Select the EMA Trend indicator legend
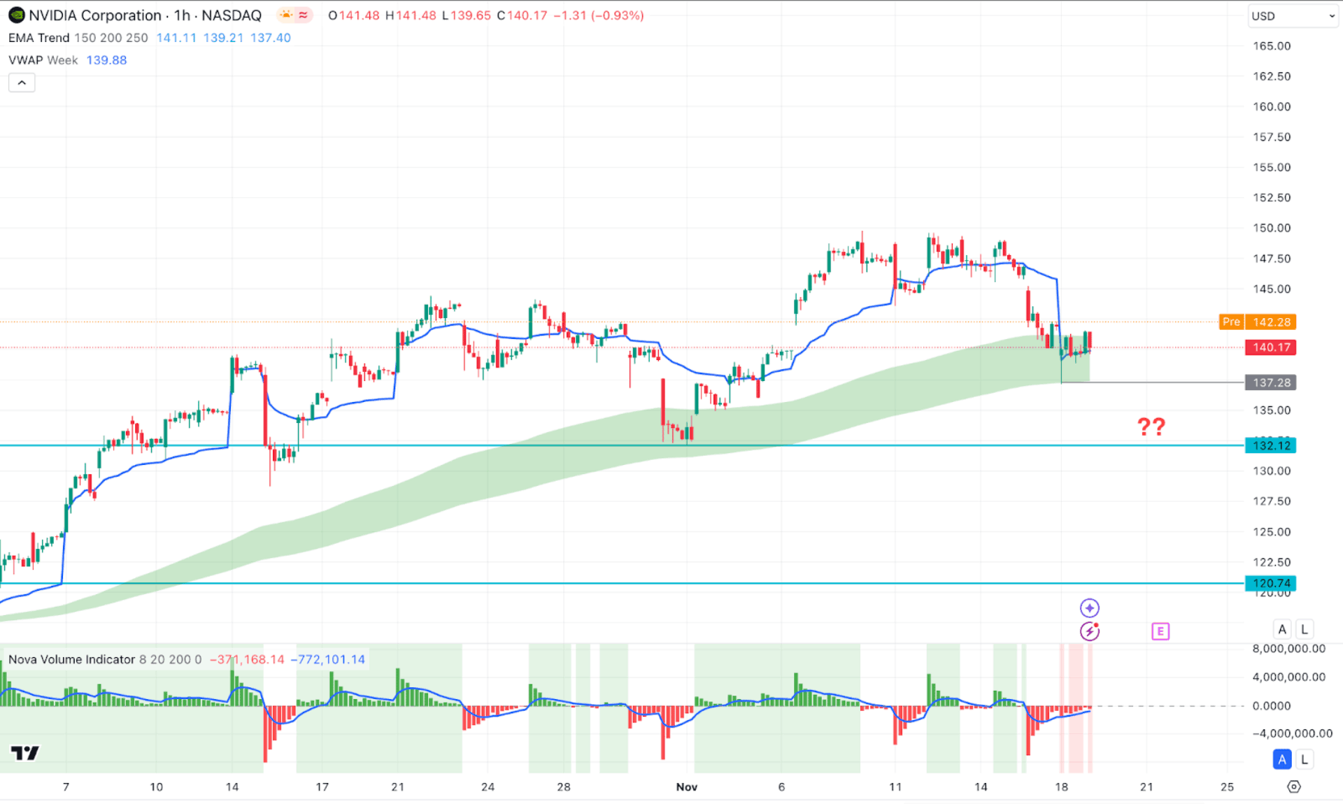1343x804 pixels. tap(39, 38)
